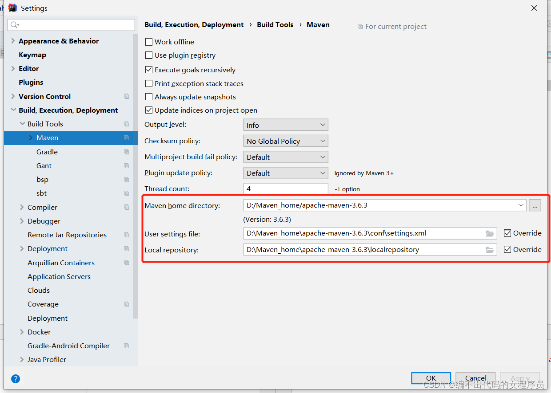Click in the settings search field
This screenshot has height=393, width=551.
coord(72,25)
